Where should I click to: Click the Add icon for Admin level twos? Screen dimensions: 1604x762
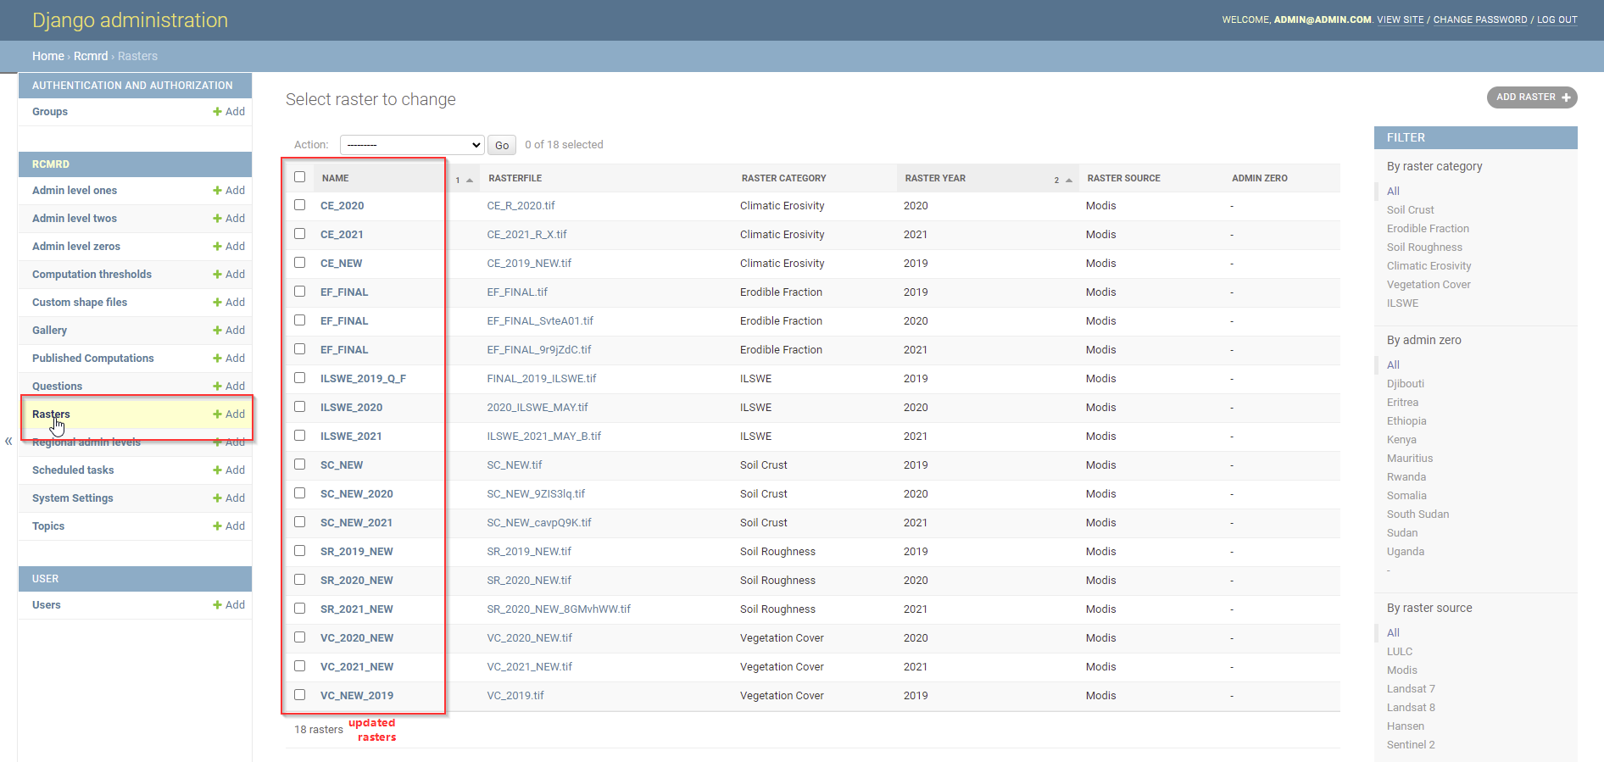point(229,219)
